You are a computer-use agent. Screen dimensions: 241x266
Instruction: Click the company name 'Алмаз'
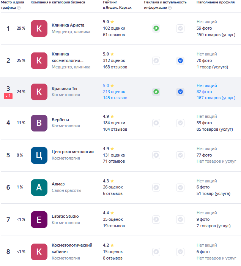click(58, 184)
